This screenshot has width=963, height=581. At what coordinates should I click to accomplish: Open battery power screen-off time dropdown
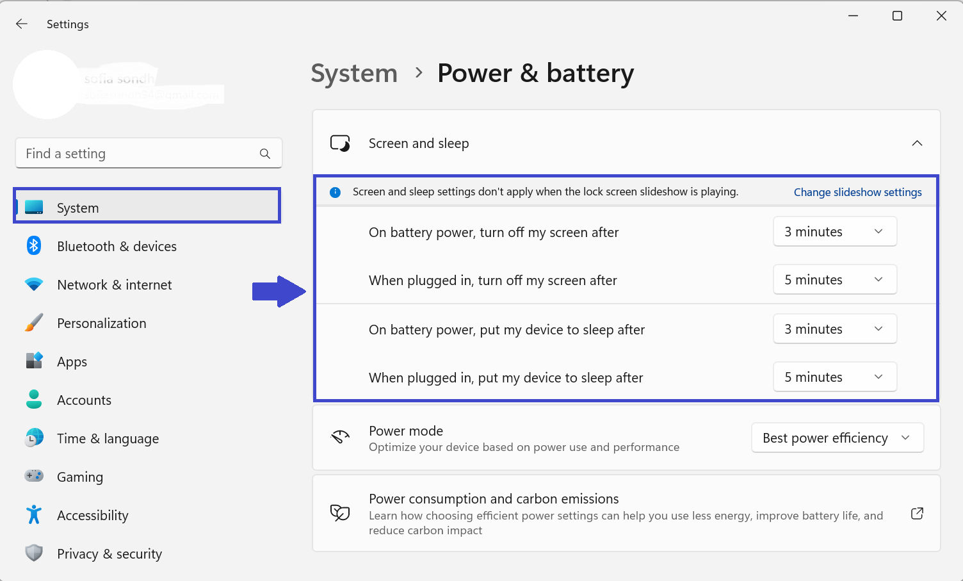tap(834, 232)
